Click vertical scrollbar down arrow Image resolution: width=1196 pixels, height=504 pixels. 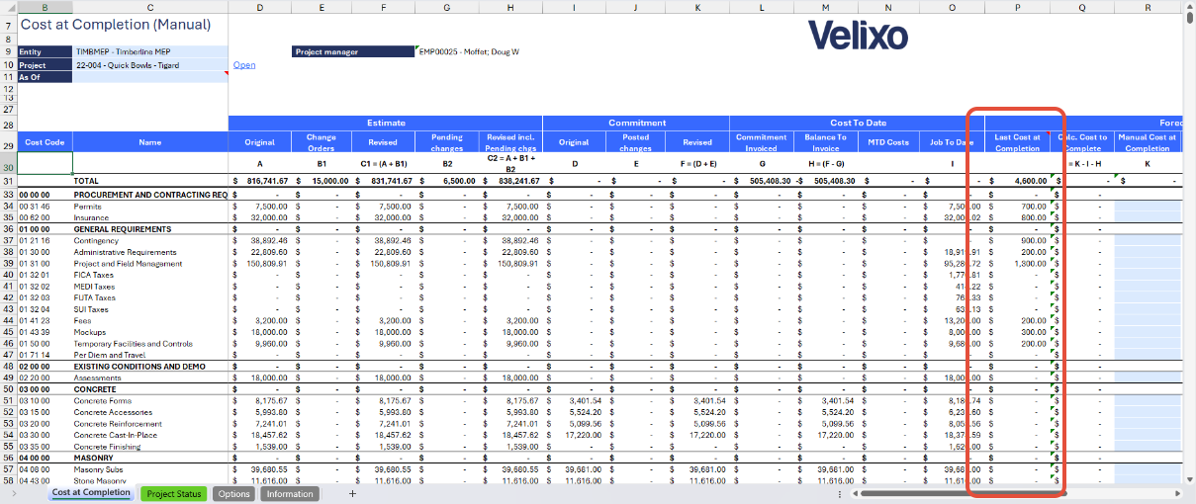(x=1189, y=478)
